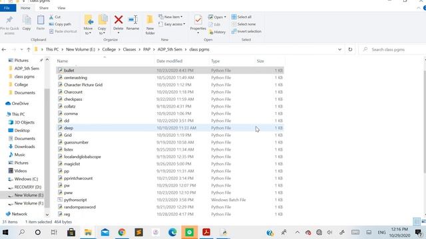Open Downloads in navigation pane
Viewport: 426px width, 239px height.
[22, 147]
